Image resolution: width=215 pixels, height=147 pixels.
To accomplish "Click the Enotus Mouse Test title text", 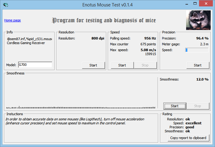I will 107,5.
